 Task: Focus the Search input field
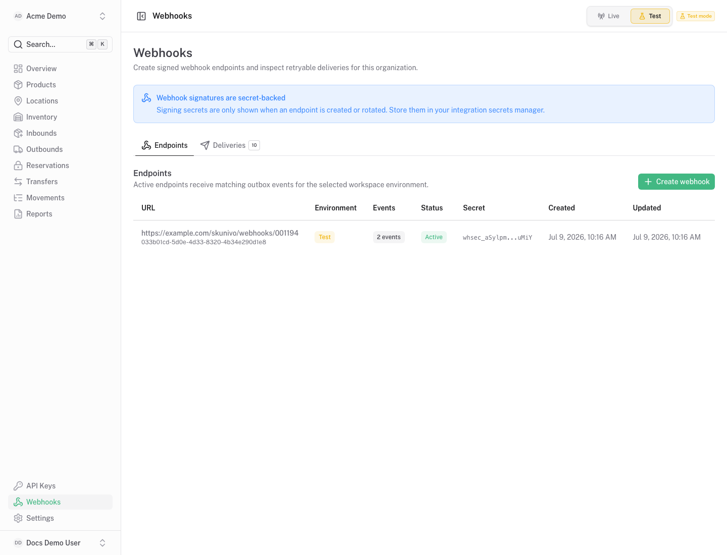click(61, 44)
